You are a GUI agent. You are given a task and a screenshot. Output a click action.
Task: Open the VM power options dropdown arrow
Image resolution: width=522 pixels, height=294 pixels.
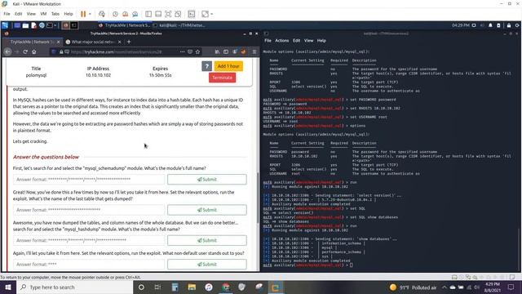click(x=90, y=14)
